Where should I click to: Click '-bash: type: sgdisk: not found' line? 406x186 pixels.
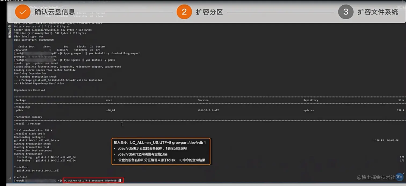(x=36, y=63)
